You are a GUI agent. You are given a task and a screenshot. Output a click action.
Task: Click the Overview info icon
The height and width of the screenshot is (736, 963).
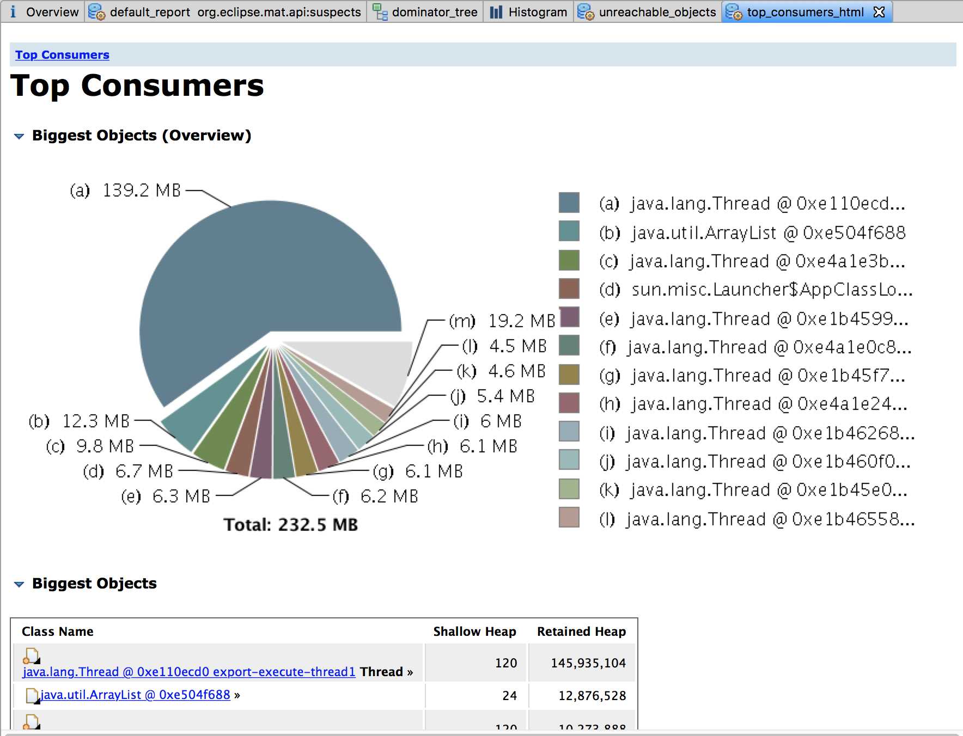13,12
